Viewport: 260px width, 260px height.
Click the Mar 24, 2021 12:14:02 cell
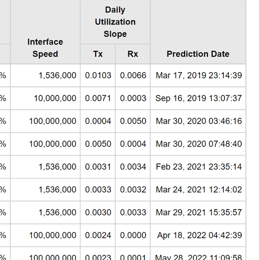coord(198,190)
